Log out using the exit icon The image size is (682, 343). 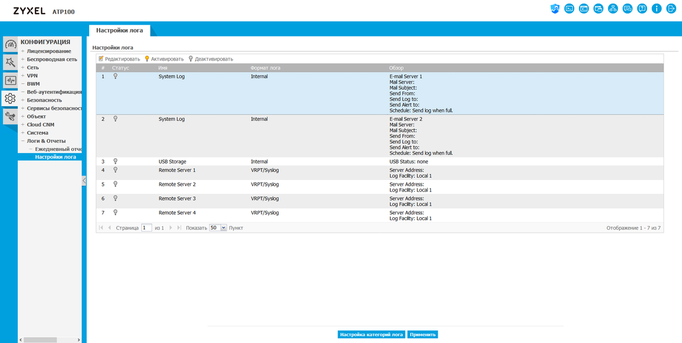click(x=671, y=8)
